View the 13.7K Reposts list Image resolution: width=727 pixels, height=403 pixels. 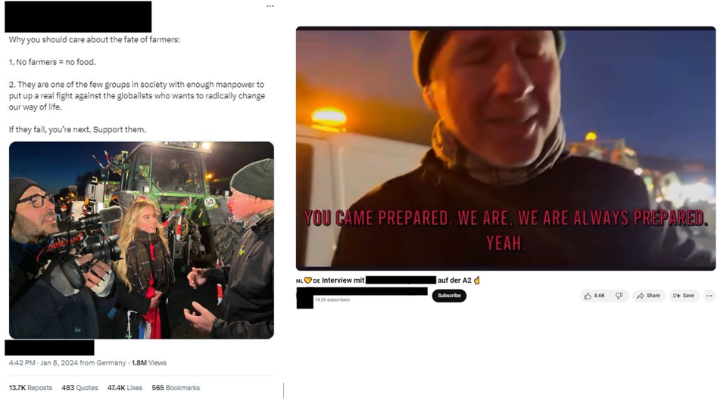(x=30, y=388)
